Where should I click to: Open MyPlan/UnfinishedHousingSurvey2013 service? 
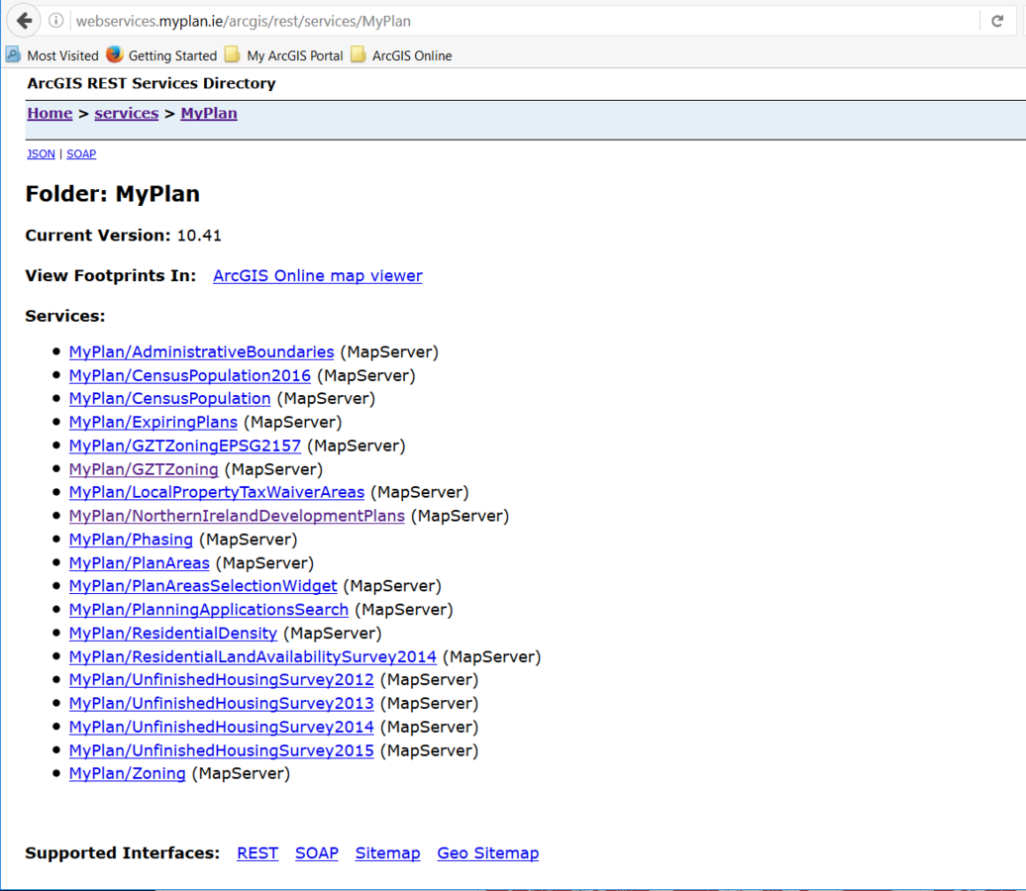click(221, 703)
